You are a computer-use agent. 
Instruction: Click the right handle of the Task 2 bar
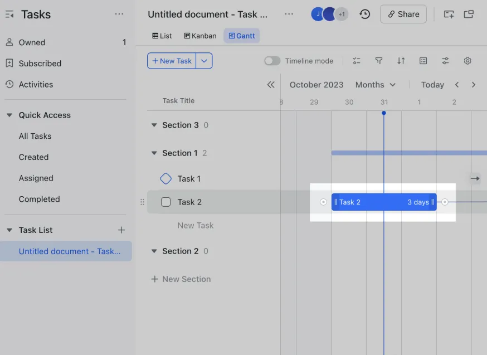(x=432, y=202)
